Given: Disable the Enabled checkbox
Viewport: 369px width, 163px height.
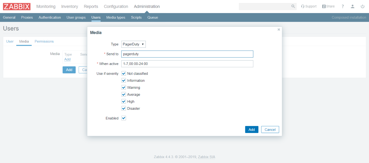Looking at the screenshot, I should click(x=124, y=118).
